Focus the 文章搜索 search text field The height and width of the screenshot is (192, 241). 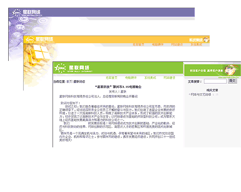(215, 81)
